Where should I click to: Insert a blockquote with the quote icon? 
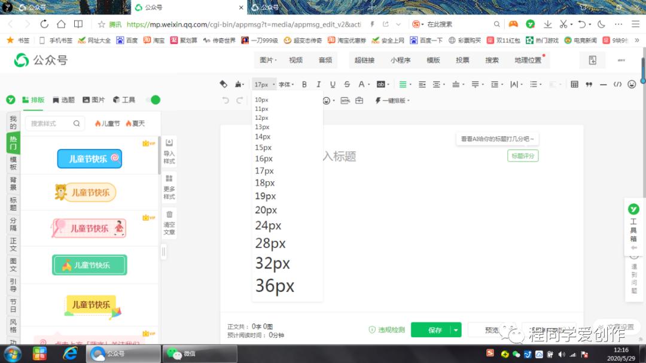(x=589, y=84)
